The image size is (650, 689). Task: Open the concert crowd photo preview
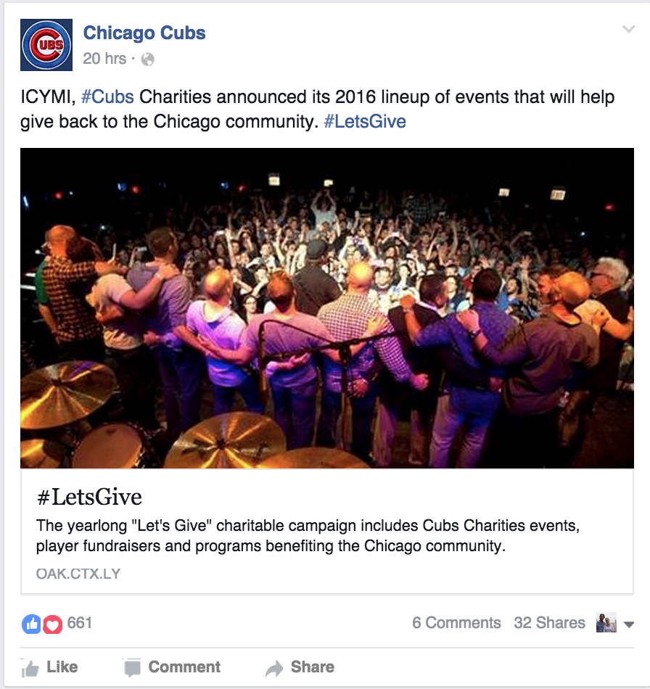point(327,308)
